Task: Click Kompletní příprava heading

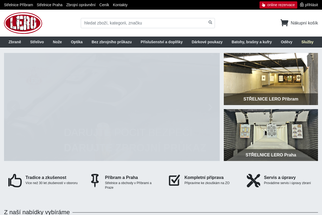Action: pos(204,178)
